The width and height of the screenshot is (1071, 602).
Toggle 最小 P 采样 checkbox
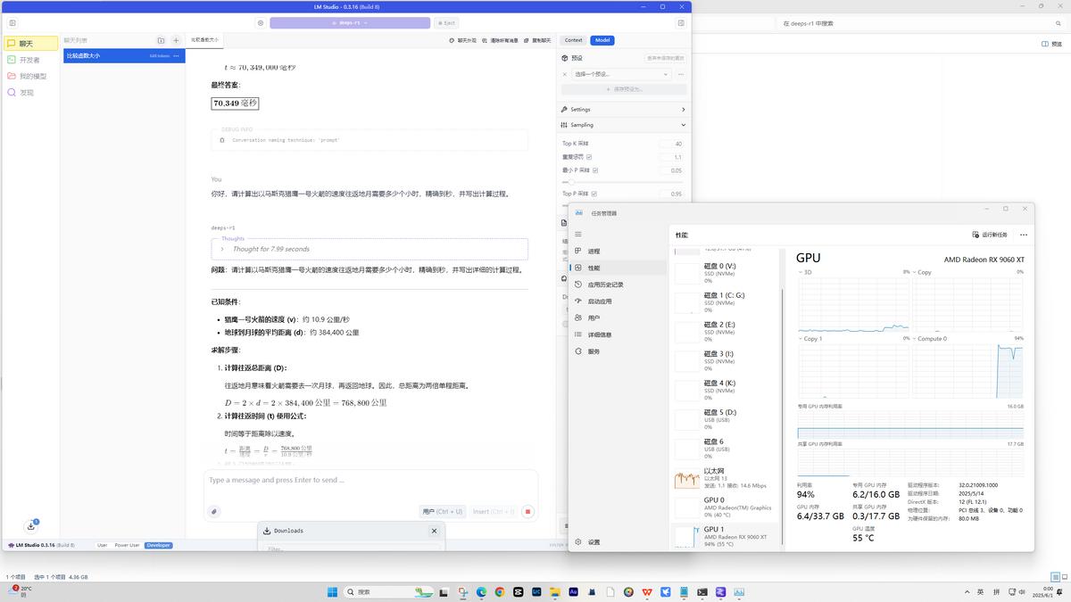(595, 169)
